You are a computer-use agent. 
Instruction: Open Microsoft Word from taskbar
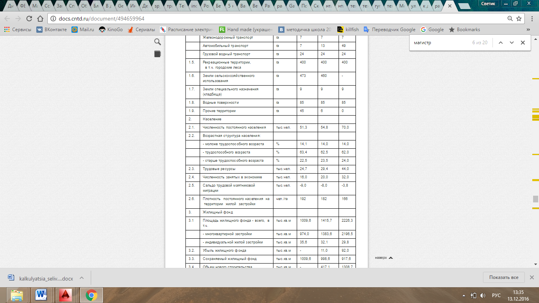[42, 295]
